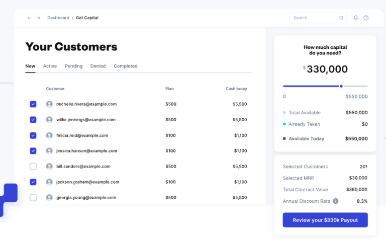Click the search magnifier icon
This screenshot has height=241, width=386.
pos(342,18)
